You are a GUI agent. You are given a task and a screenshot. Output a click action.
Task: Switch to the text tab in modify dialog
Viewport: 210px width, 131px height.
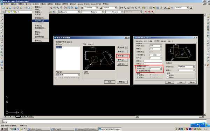145,41
